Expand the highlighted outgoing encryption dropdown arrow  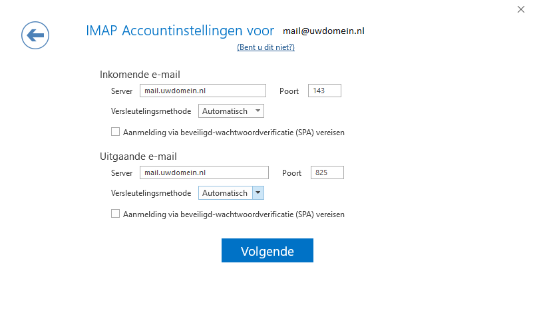(x=258, y=193)
